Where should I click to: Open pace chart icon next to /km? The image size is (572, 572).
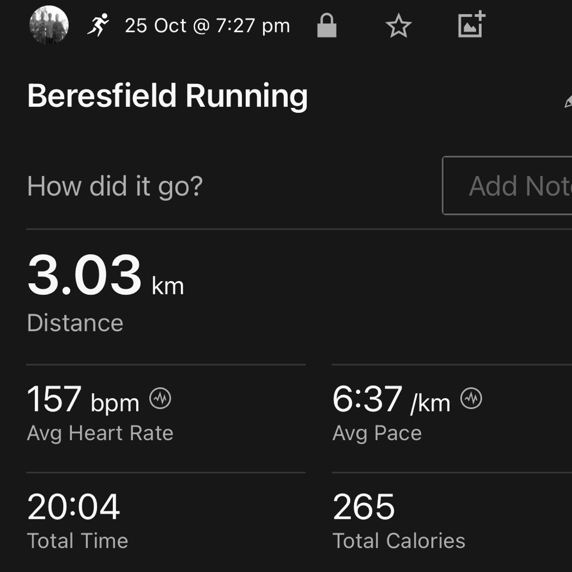[x=471, y=398]
